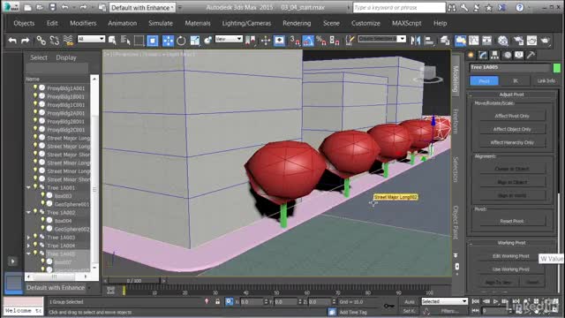
Task: Open the Named Selection Sets dropdown
Action: [x=381, y=39]
